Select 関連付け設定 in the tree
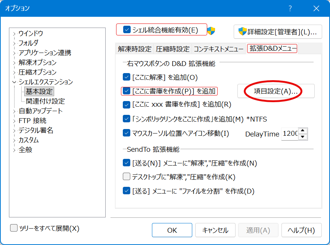This screenshot has height=245, width=330. [x=45, y=101]
